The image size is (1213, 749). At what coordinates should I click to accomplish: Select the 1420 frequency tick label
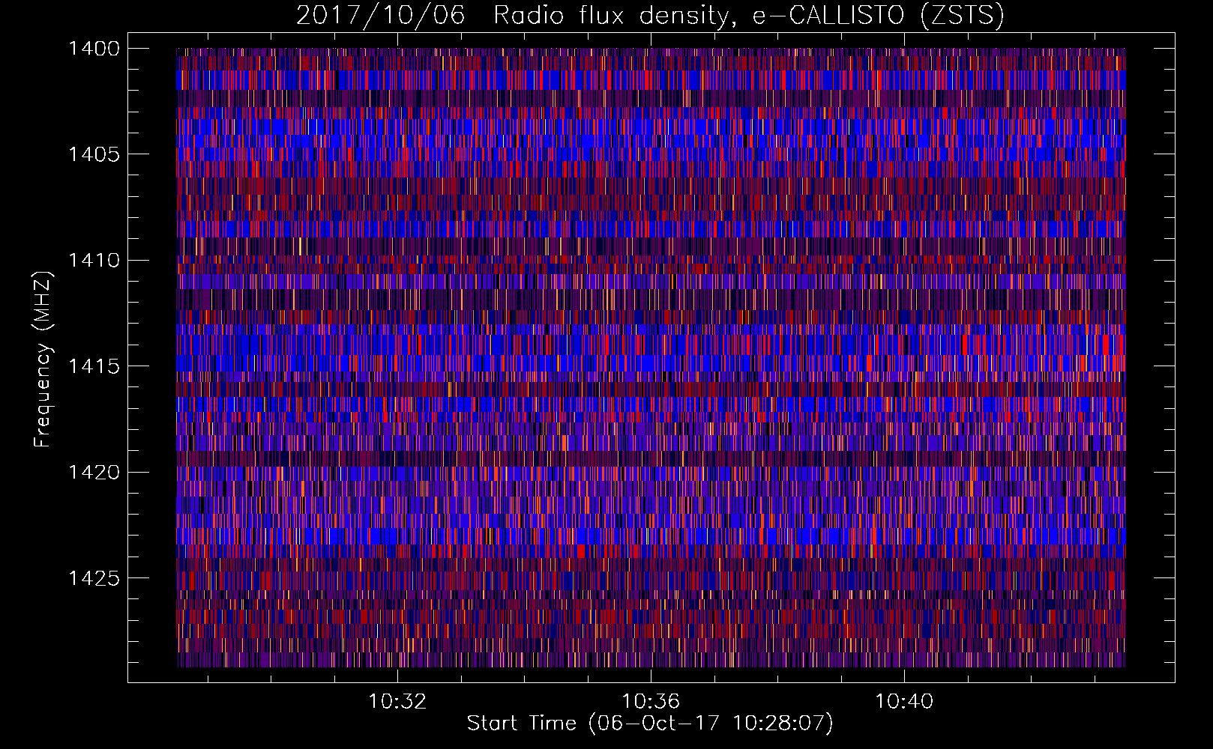pos(94,473)
